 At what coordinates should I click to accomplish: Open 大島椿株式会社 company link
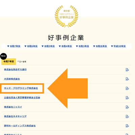coord(12,79)
